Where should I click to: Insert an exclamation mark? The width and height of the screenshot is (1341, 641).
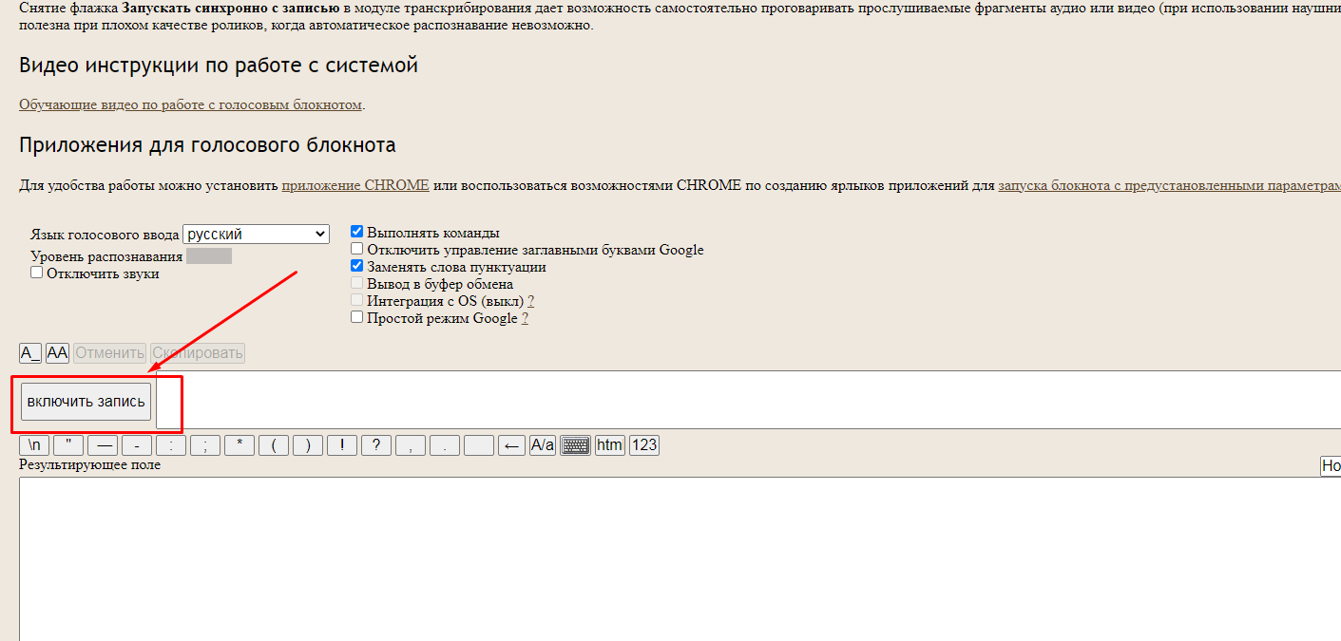click(x=342, y=445)
